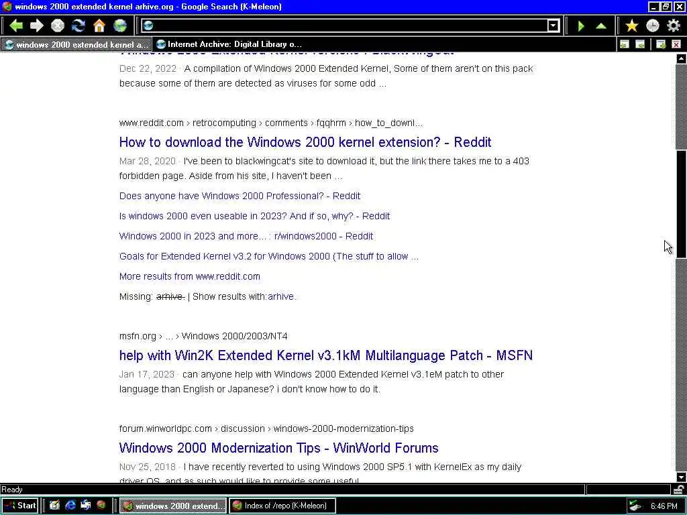Click the 'Nov 25, 2018' result date

(x=147, y=467)
